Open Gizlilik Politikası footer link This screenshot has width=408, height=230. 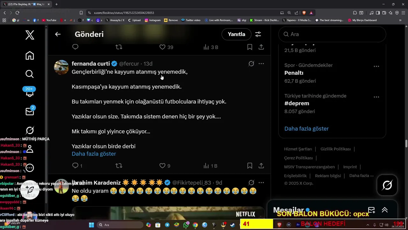tap(336, 149)
